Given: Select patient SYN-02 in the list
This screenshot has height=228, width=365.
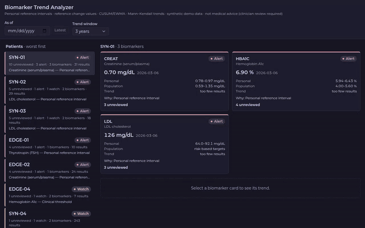Looking at the screenshot, I should [x=50, y=90].
